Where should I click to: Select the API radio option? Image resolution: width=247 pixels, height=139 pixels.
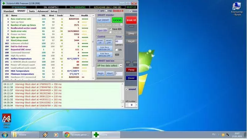coord(98,11)
